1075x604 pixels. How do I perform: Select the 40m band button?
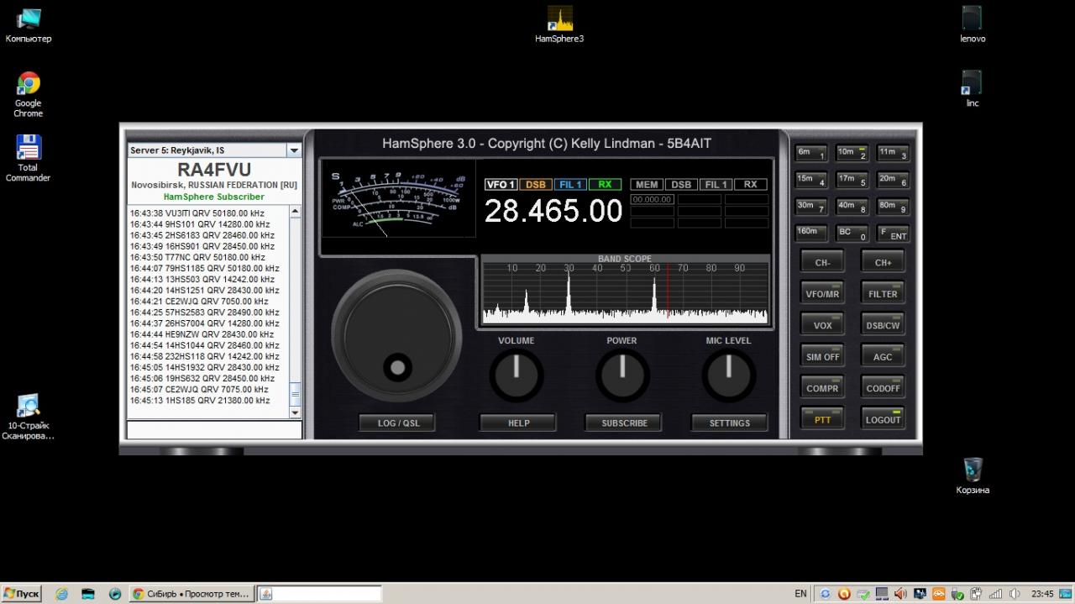click(852, 207)
